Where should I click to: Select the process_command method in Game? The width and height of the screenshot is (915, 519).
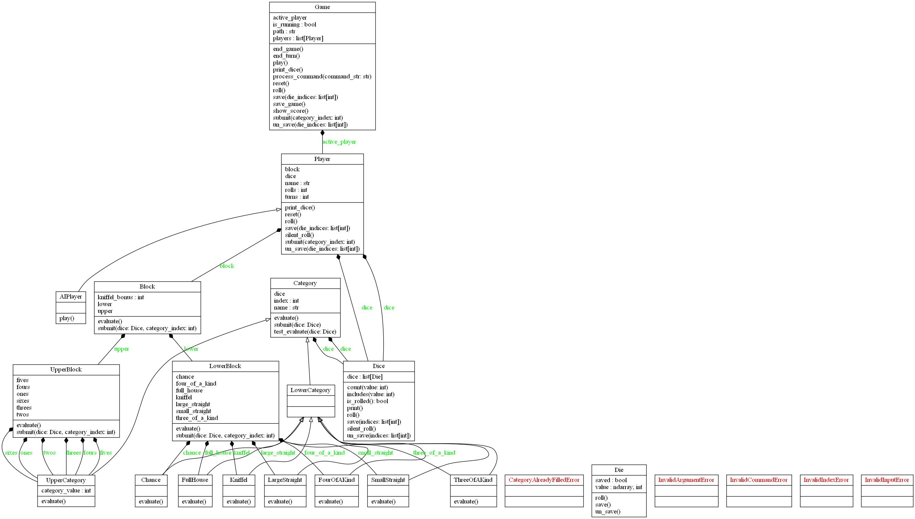pos(322,76)
